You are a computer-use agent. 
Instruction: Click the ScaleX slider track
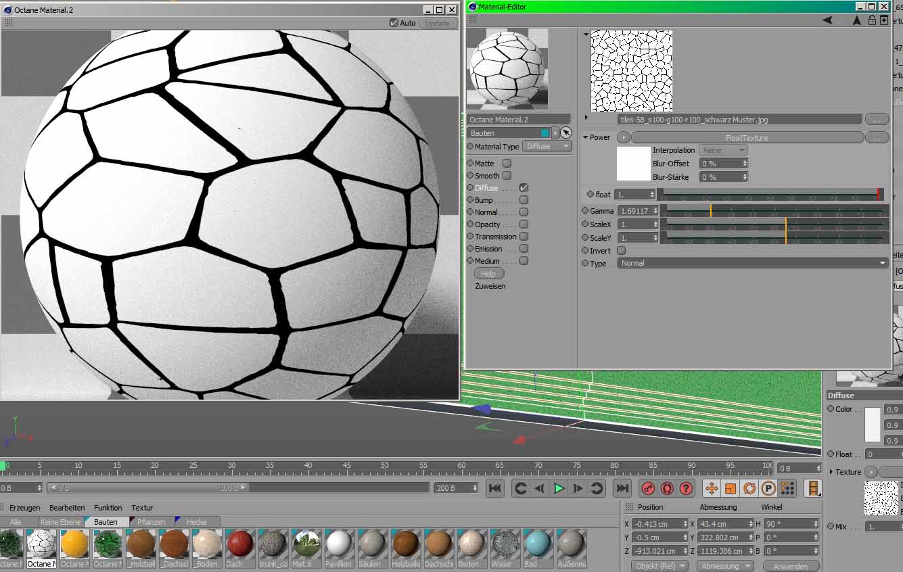coord(774,224)
